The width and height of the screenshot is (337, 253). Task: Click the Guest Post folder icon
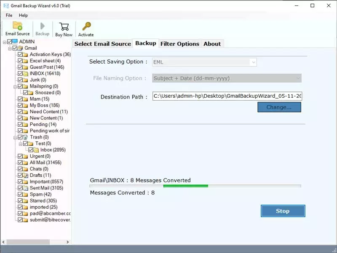[25, 67]
